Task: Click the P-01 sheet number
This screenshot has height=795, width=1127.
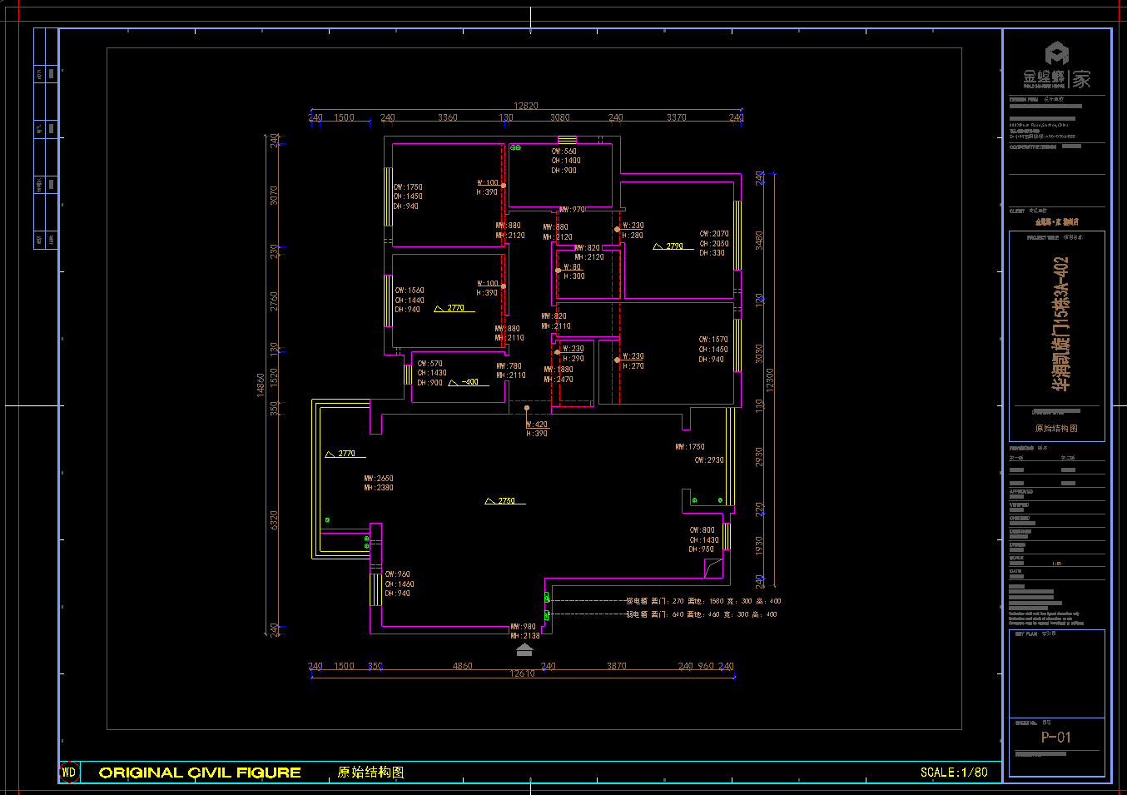Action: point(1056,738)
